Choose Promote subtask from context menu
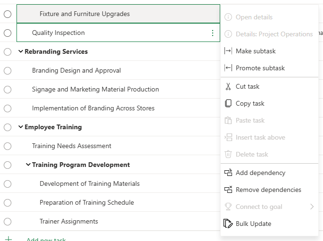Viewport: 323px width, 241px height. (269, 68)
